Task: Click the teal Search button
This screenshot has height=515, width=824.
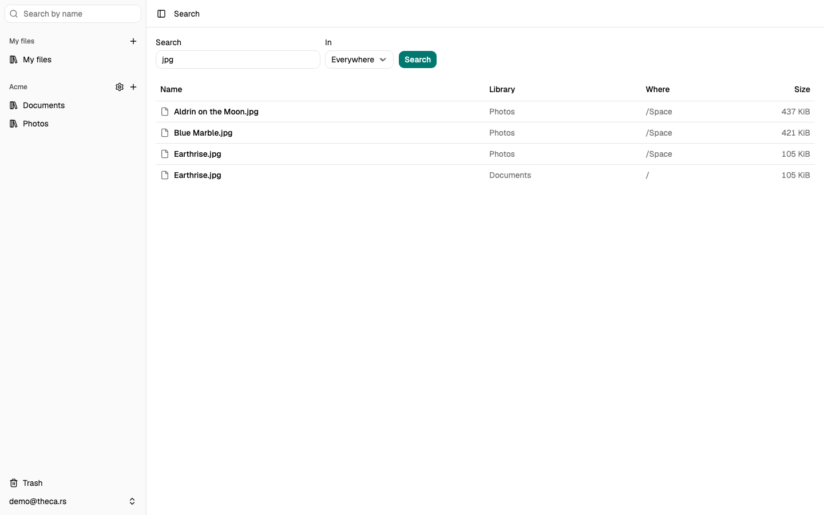Action: [418, 60]
